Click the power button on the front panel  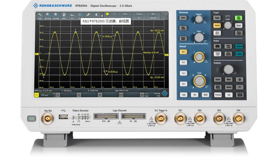coord(31,119)
